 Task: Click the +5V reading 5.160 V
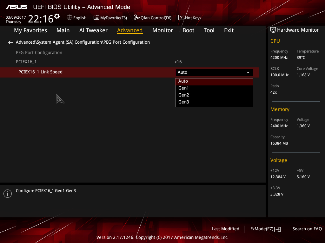303,177
